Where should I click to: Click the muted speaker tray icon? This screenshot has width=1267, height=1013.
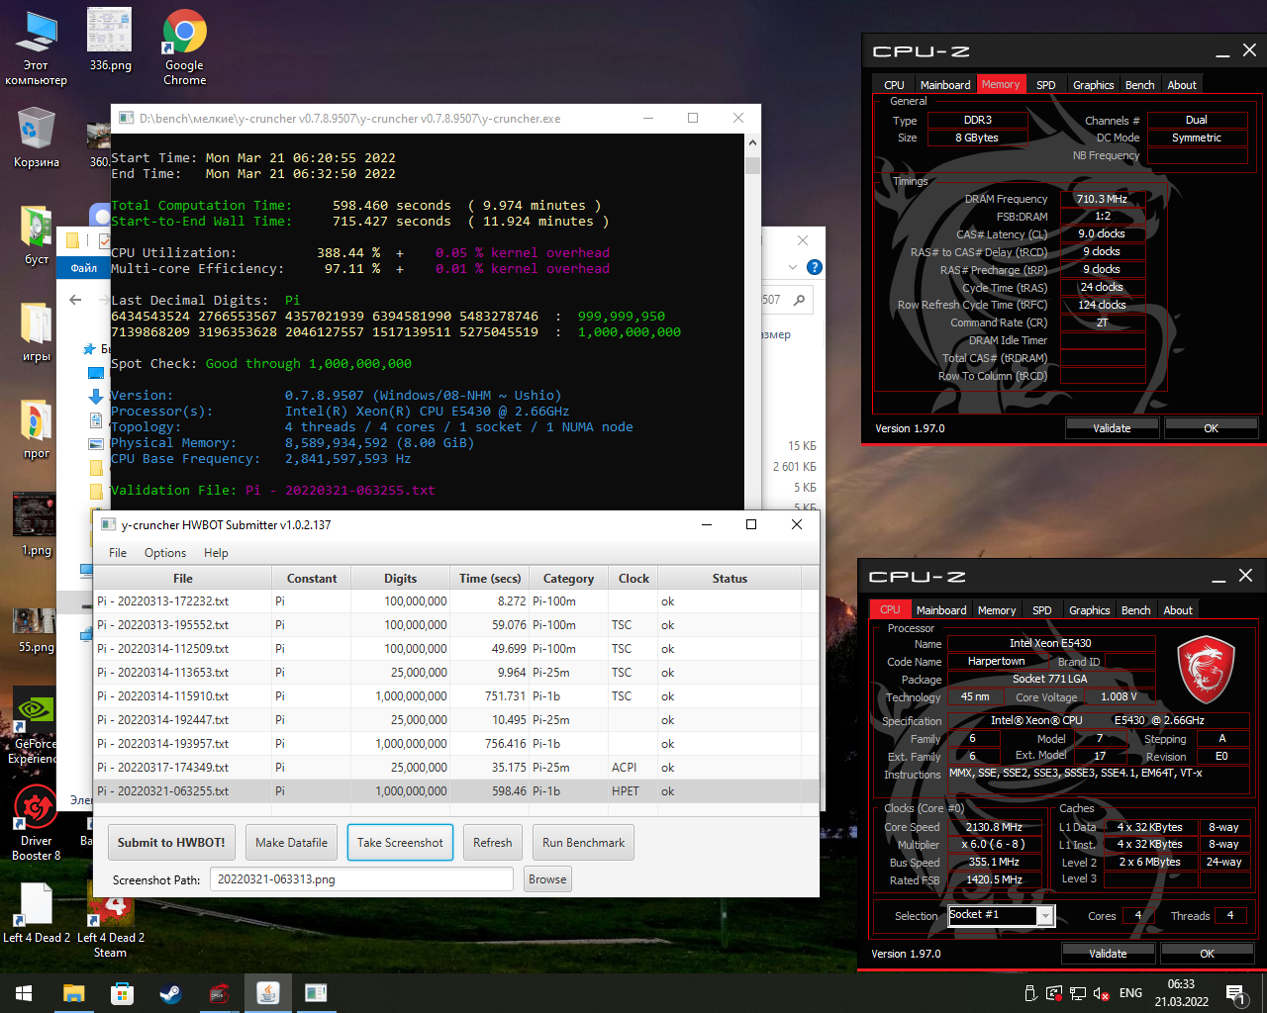[x=1101, y=993]
